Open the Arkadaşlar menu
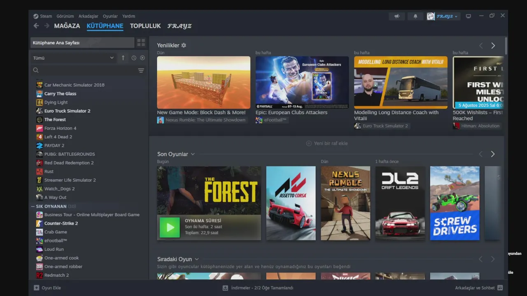Viewport: 527px width, 296px height. coord(89,16)
